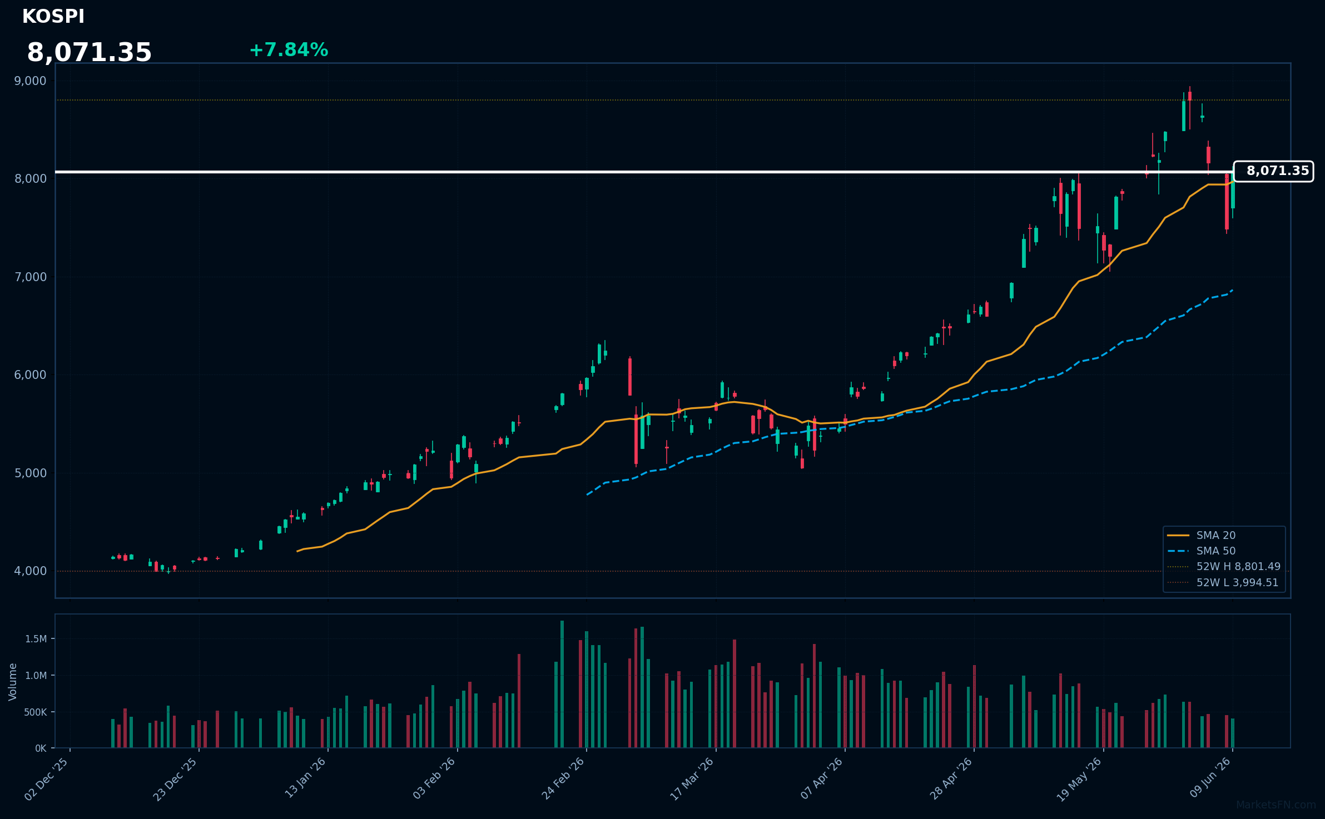Click the 52W L 3,994.51 legend entry
Image resolution: width=1325 pixels, height=819 pixels.
[1223, 582]
